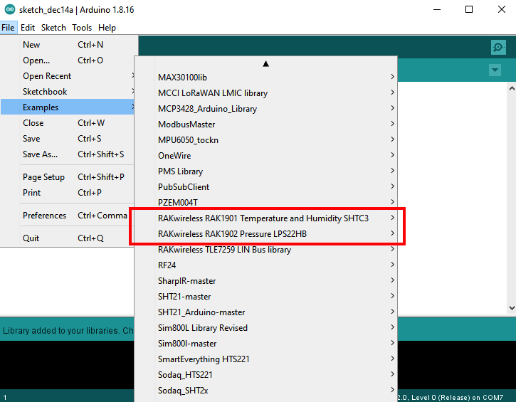Open Sodaq_SHT2x examples submenu
This screenshot has width=516, height=402.
pyautogui.click(x=266, y=391)
